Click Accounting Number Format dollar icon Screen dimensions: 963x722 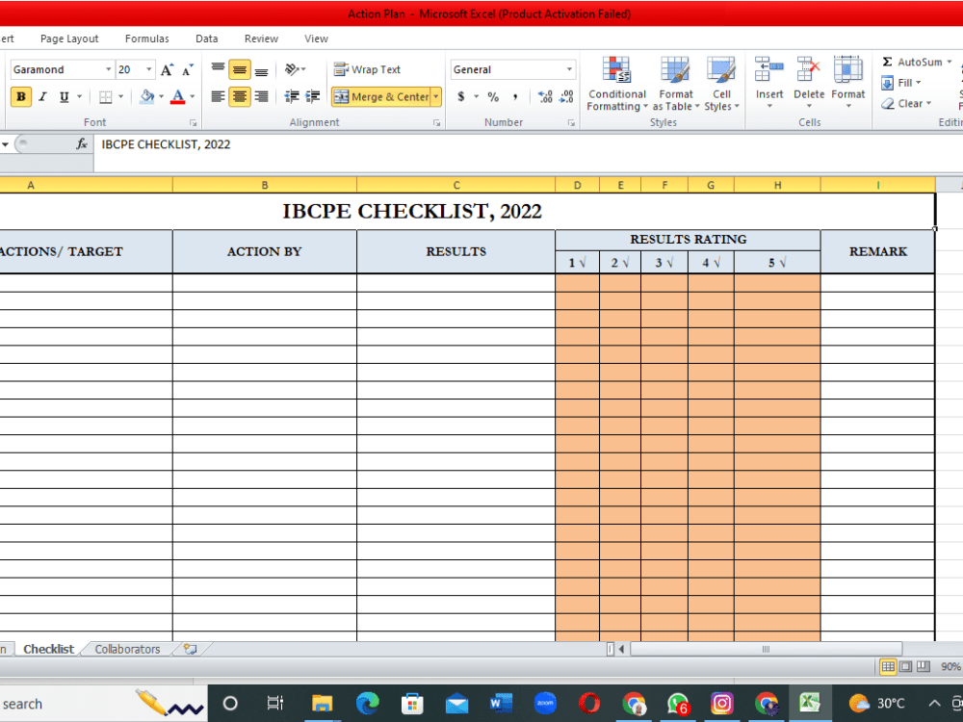pyautogui.click(x=461, y=96)
